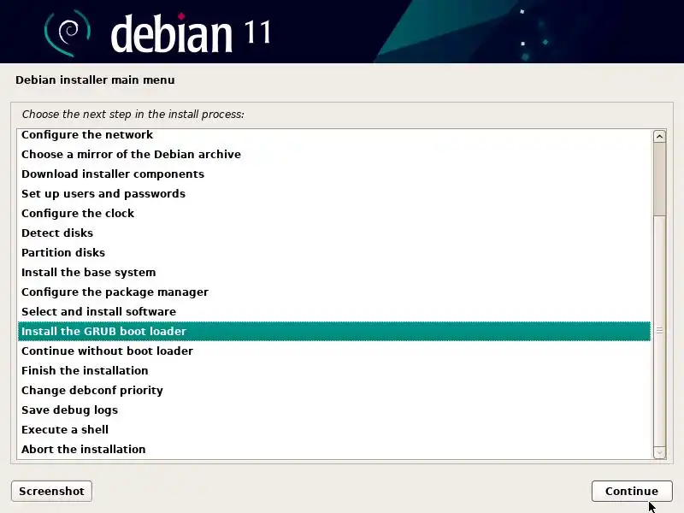Choose a mirror of the Debian archive

click(334, 155)
